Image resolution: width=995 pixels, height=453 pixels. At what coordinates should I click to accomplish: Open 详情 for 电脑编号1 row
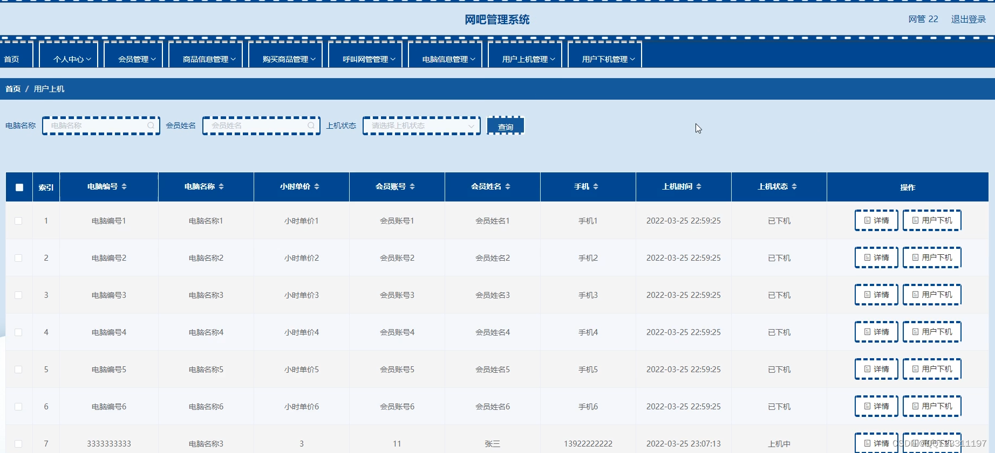pyautogui.click(x=876, y=220)
